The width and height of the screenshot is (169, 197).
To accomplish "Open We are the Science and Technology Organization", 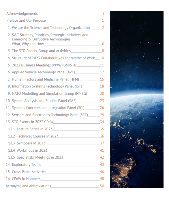I will [56, 28].
